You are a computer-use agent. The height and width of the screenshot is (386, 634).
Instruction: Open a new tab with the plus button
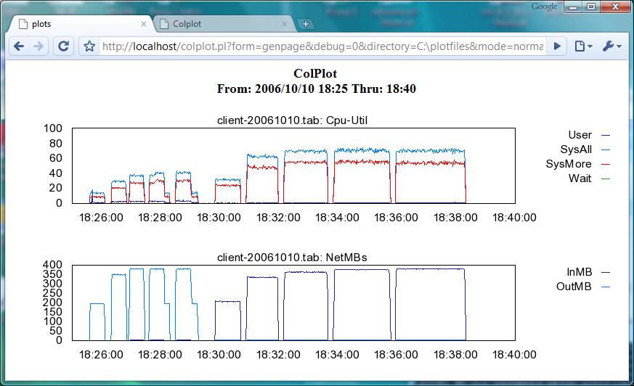click(306, 24)
